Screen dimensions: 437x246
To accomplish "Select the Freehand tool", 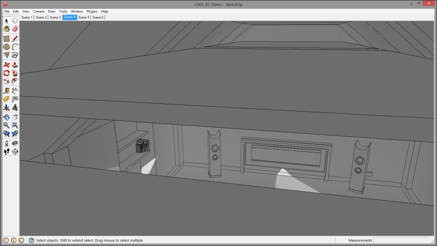I will pos(15,55).
